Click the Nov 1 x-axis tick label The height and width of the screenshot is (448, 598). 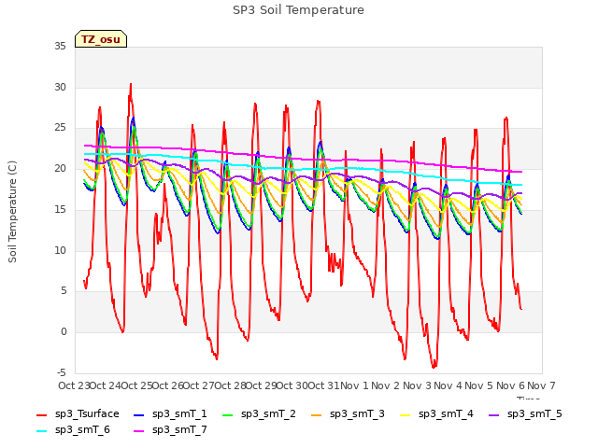click(355, 385)
